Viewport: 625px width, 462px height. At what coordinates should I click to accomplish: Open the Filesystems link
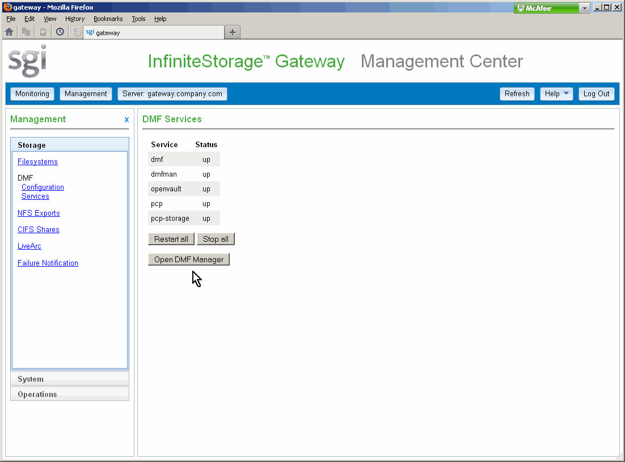37,161
